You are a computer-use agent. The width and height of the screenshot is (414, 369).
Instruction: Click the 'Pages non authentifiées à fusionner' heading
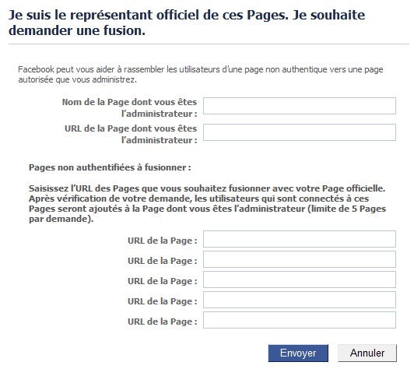110,167
